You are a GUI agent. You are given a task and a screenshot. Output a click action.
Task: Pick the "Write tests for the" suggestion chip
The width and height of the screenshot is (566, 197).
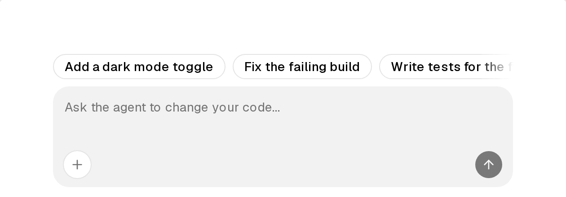446,67
